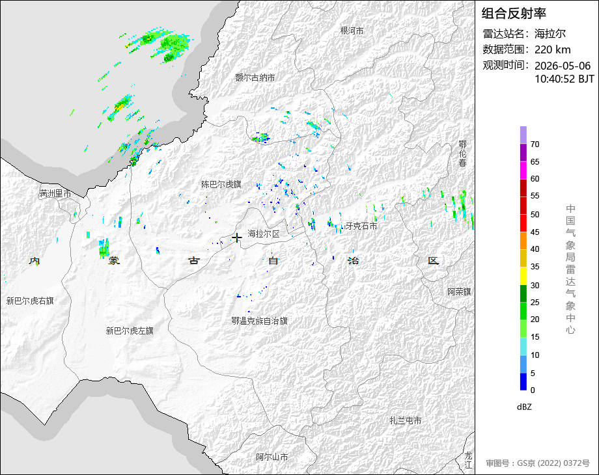Click the 蒙 character of the province name

tap(114, 261)
